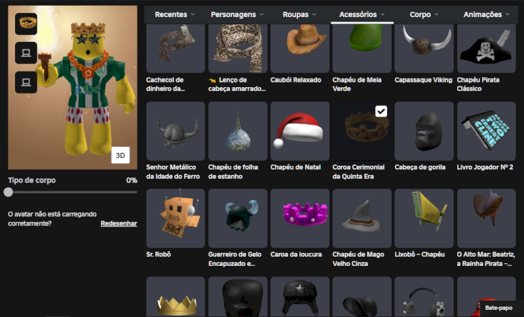
Task: Select the Livro Jogador Nº 2 thumbnail
Action: click(486, 131)
